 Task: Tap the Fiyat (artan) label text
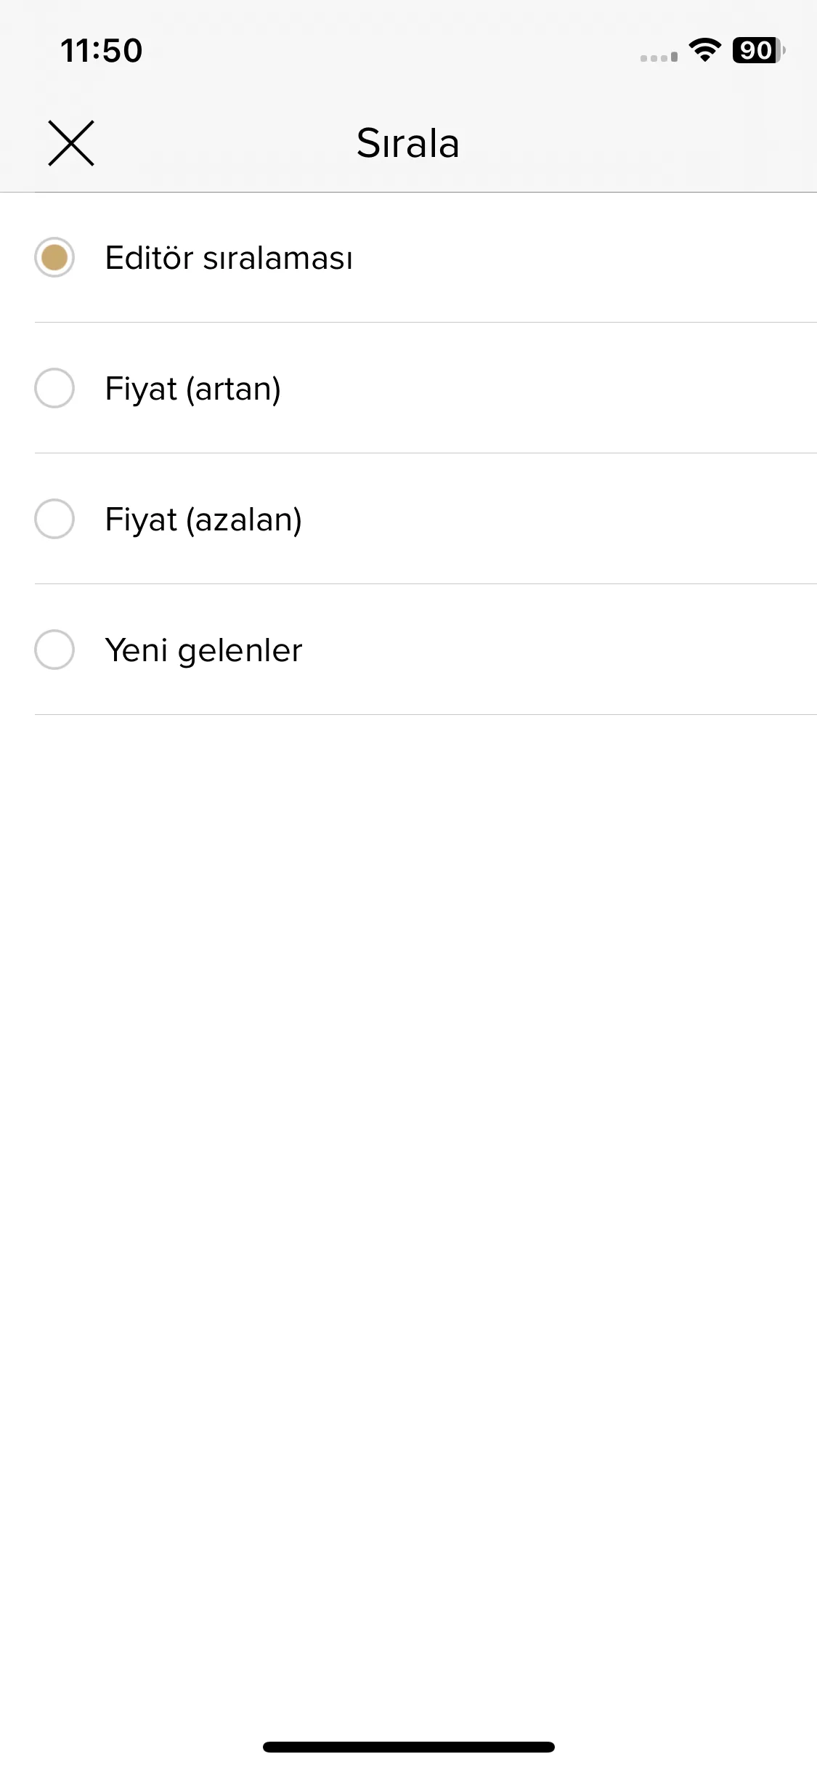[192, 389]
